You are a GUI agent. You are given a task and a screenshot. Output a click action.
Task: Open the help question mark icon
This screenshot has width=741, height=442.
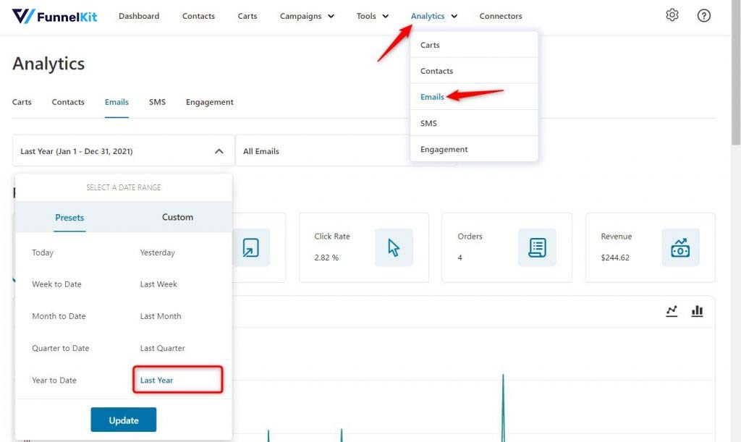703,16
